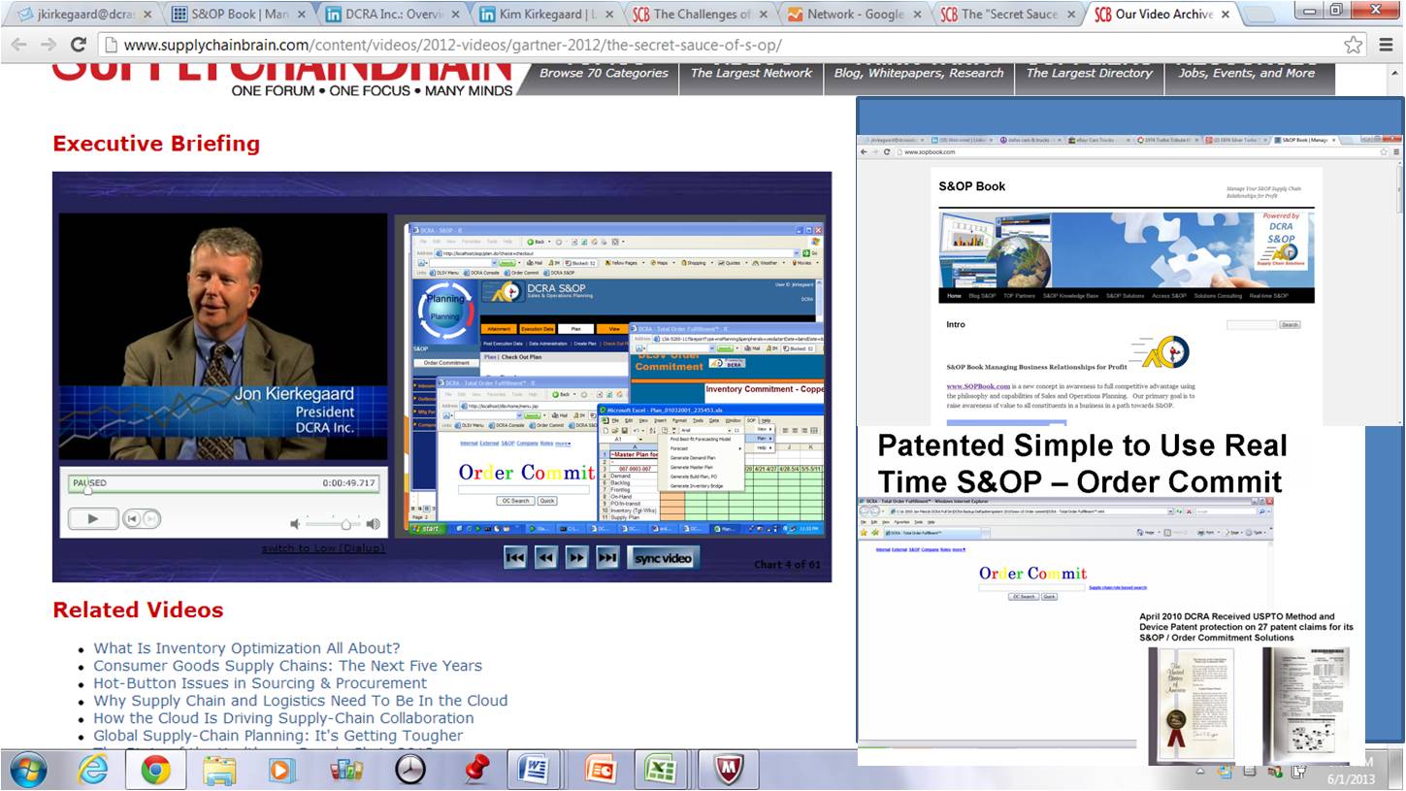Open 'Jobs, Events, and More' navigation menu
This screenshot has width=1406, height=791.
[x=1246, y=73]
